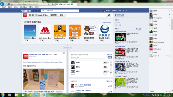Open the see more suggestions link
Image resolution: width=173 pixels, height=97 pixels.
[x=107, y=23]
